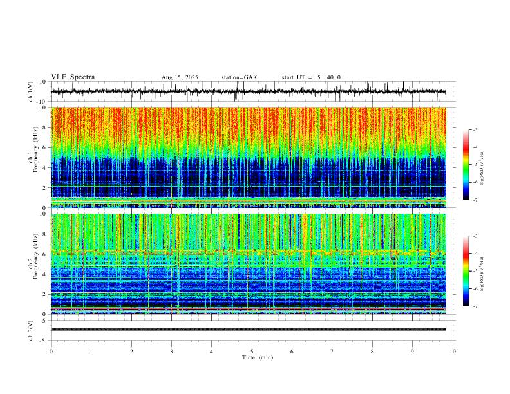Select the "start UT = 5 :40: 0" text
This screenshot has height=394, width=510.
pos(311,77)
